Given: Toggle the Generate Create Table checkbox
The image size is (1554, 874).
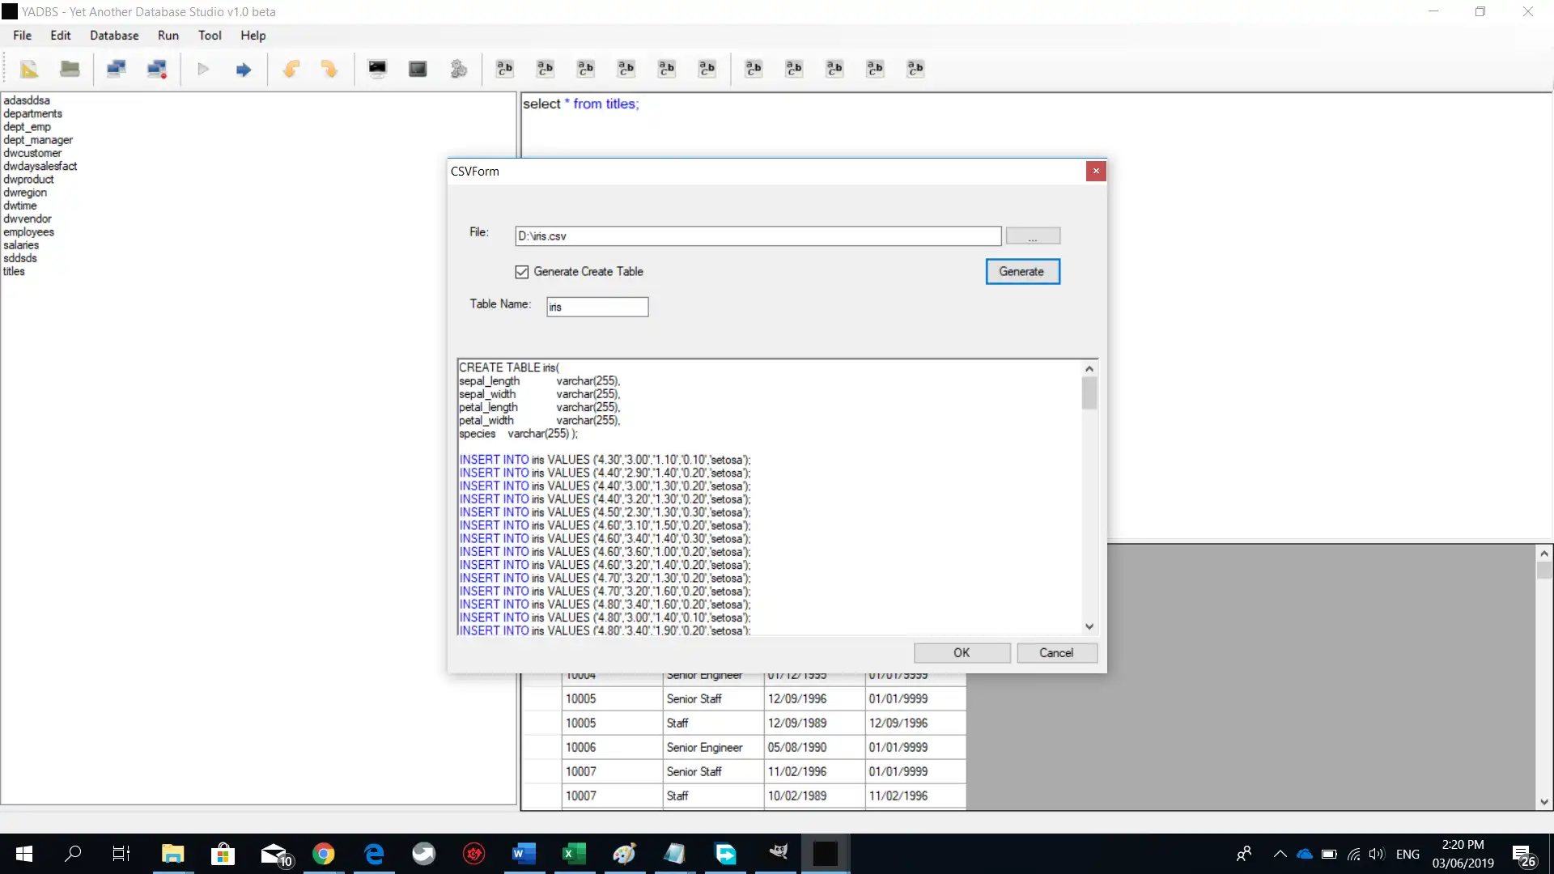Looking at the screenshot, I should click(x=522, y=272).
